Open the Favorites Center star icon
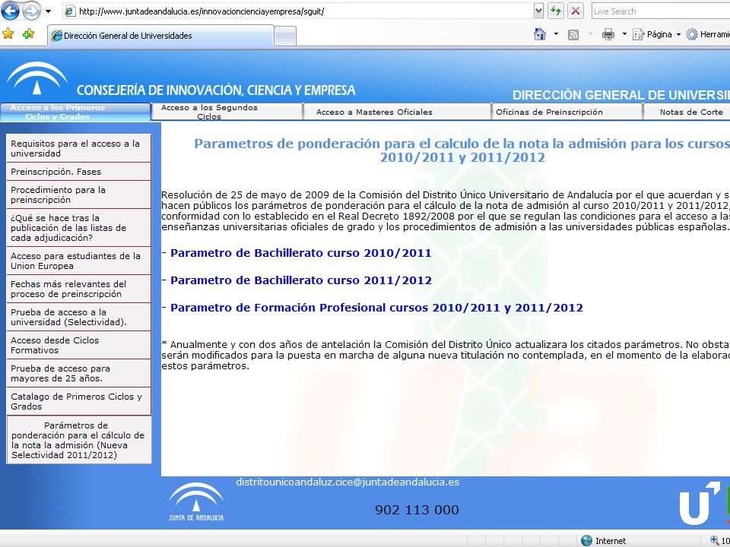Image resolution: width=730 pixels, height=547 pixels. click(8, 34)
